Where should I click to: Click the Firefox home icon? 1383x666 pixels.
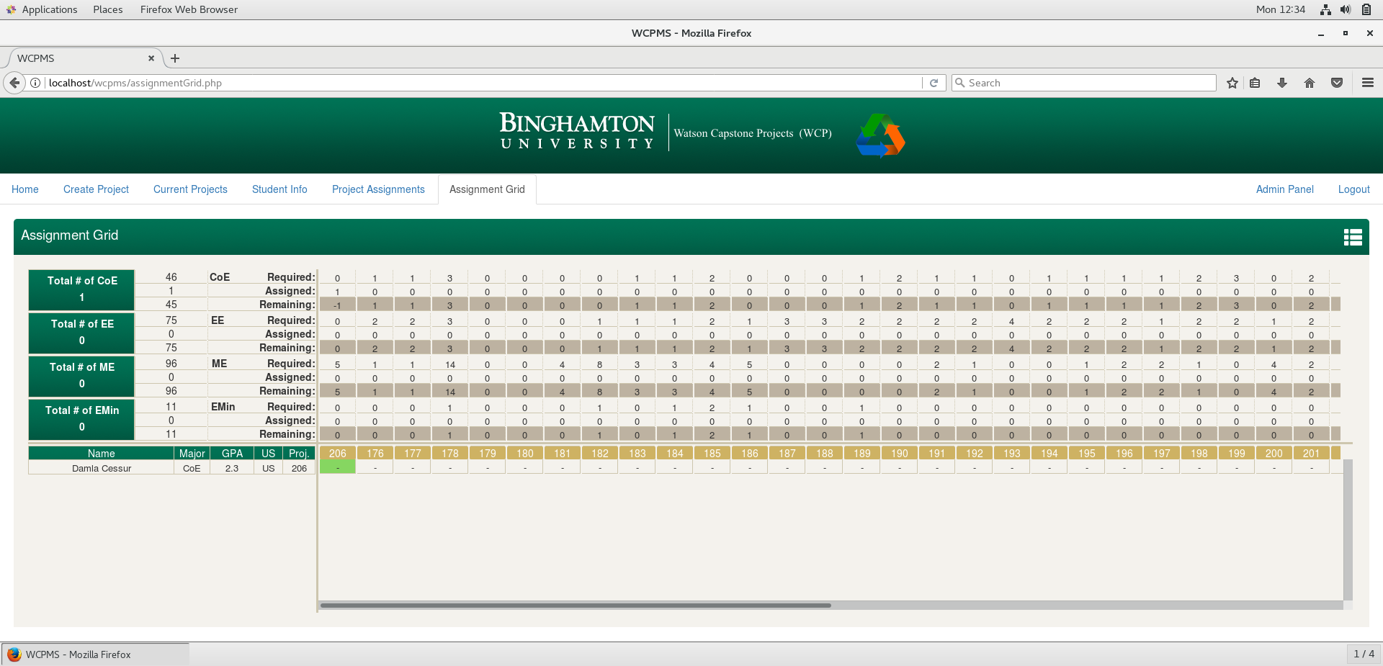click(1310, 83)
